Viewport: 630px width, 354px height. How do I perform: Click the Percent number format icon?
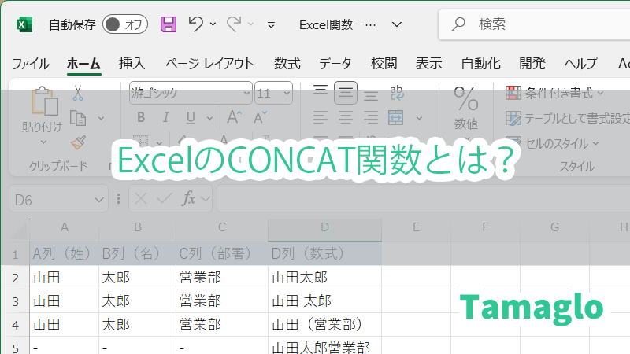tap(466, 99)
